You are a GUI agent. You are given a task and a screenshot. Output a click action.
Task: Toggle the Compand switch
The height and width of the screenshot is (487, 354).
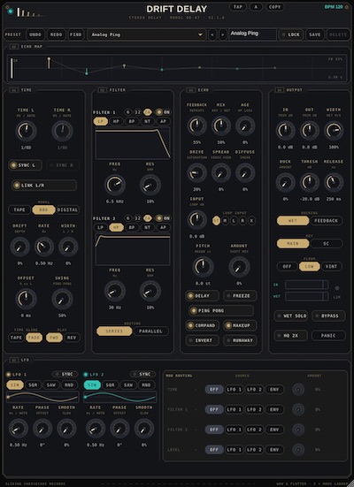click(x=202, y=325)
